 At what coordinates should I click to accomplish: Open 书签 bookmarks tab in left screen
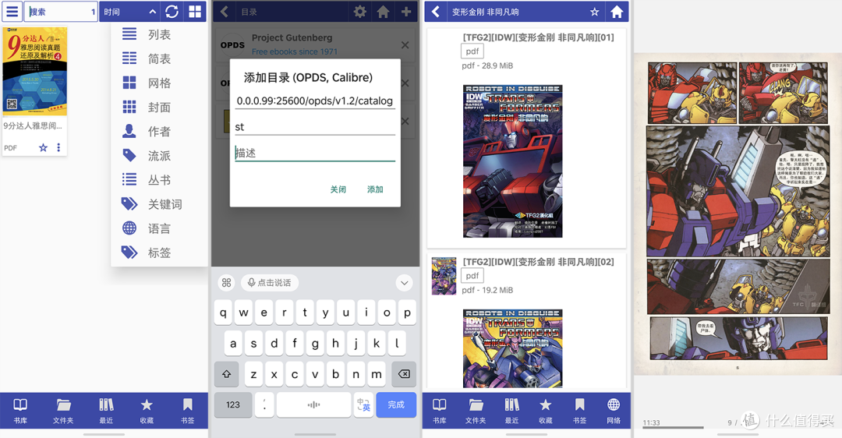(x=187, y=411)
